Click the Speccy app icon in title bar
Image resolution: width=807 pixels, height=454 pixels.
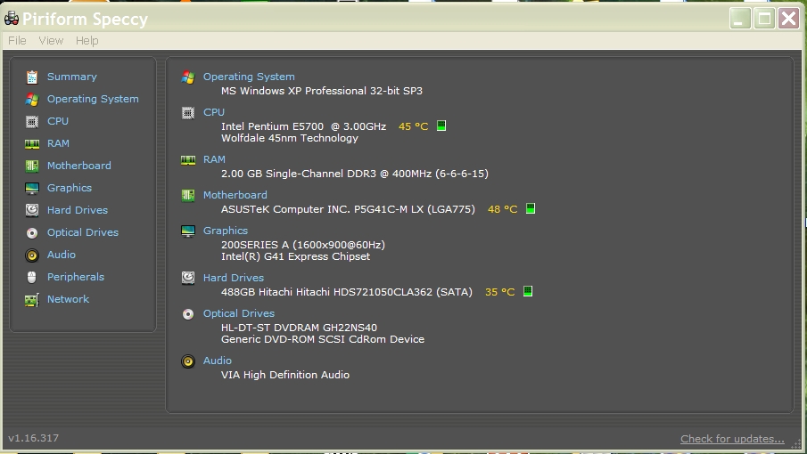point(12,19)
